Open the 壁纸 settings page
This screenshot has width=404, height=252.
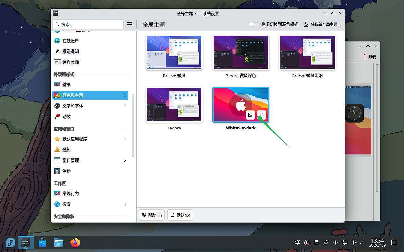tap(67, 84)
